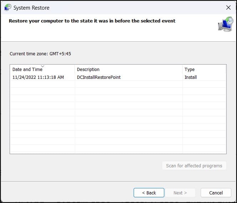237x203 pixels.
Task: Click the Description column header
Action: point(88,70)
